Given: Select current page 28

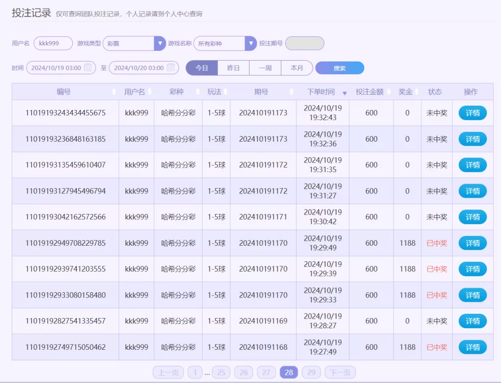Looking at the screenshot, I should [x=289, y=372].
